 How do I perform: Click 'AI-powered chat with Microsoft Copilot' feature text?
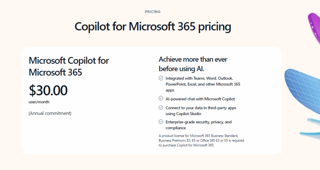pos(200,99)
